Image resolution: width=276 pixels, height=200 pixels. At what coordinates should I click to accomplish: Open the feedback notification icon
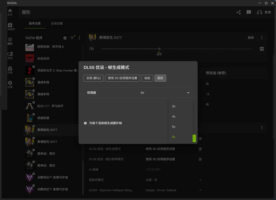(249, 12)
